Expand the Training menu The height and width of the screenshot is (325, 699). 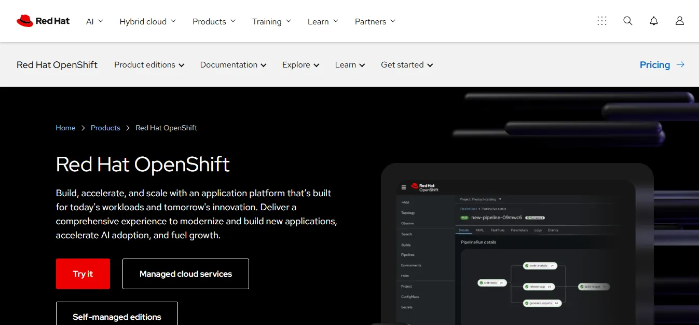point(271,21)
